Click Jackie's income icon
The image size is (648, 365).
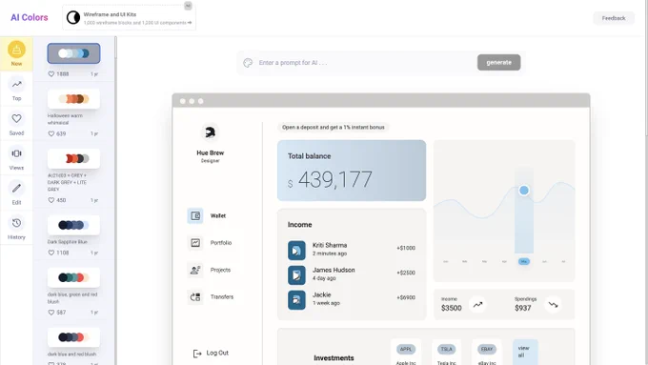click(296, 300)
